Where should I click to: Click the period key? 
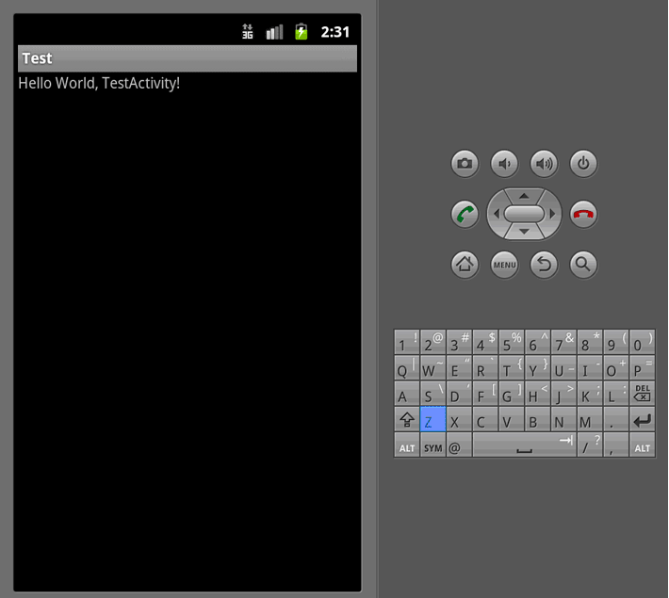click(x=616, y=419)
